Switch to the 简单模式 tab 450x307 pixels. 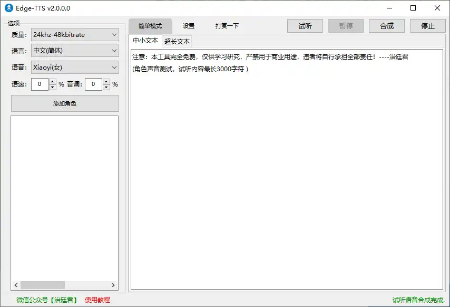pyautogui.click(x=150, y=26)
